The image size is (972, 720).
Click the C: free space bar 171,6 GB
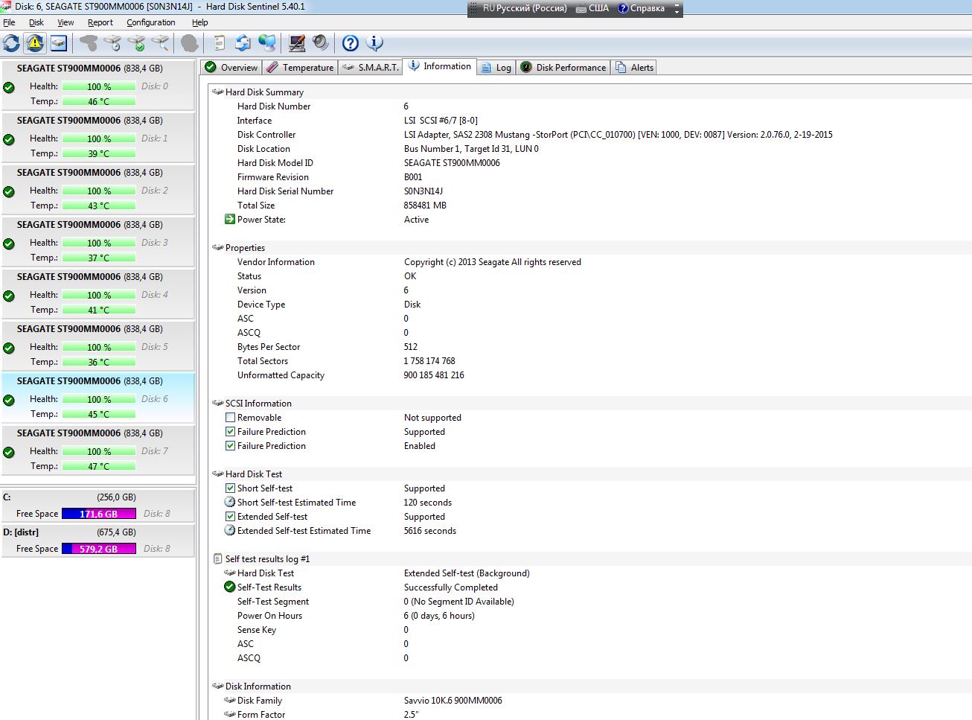(x=99, y=514)
